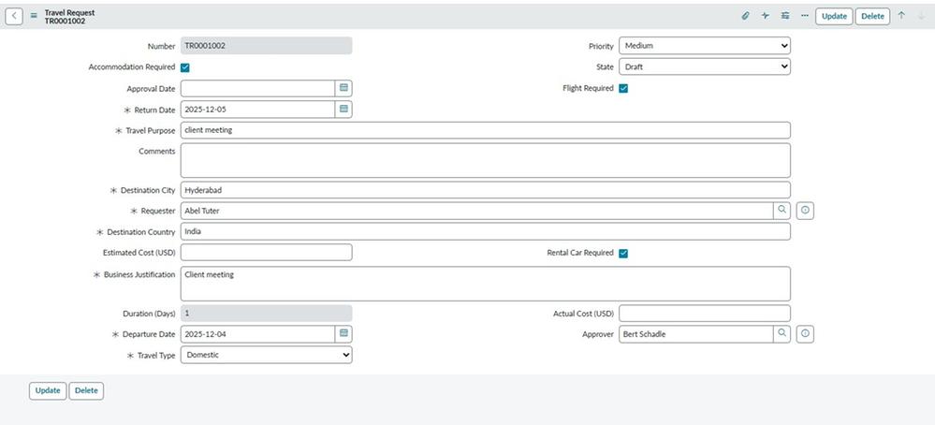Open the form context menu (hamburger)
This screenshot has height=425, width=935.
point(34,16)
